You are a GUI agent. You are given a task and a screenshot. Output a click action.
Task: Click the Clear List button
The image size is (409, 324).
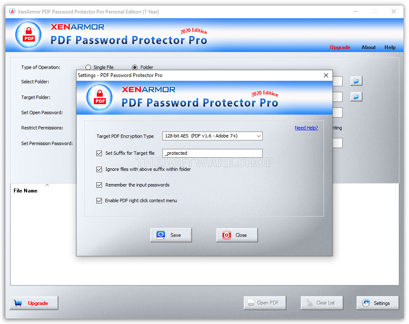pos(321,302)
